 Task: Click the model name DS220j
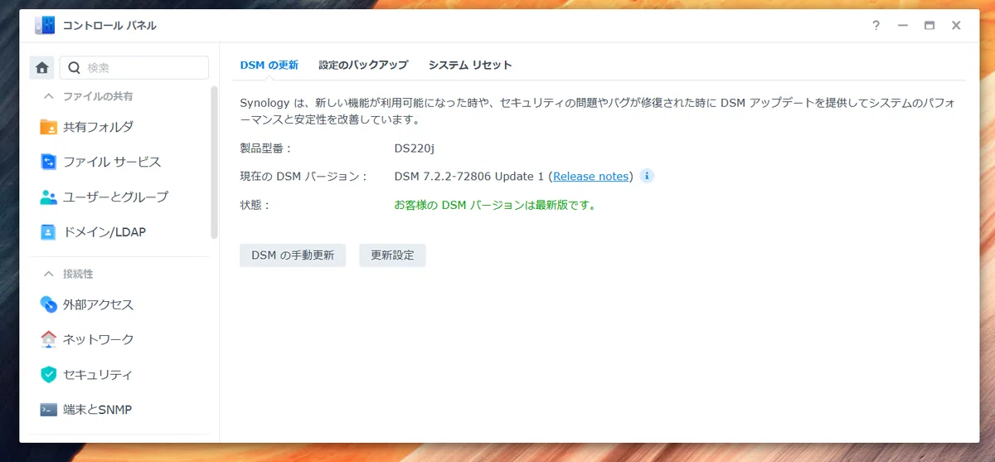click(415, 149)
